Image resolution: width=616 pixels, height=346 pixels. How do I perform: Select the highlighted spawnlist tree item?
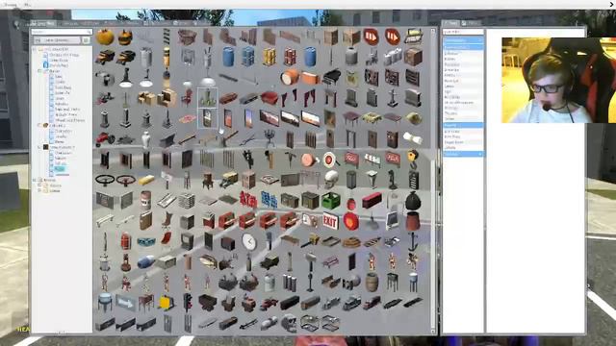point(60,169)
